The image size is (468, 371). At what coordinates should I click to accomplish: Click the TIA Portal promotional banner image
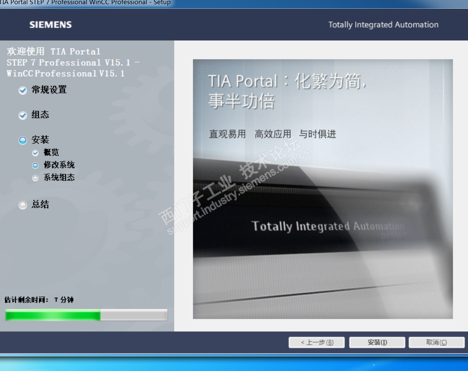pyautogui.click(x=323, y=189)
